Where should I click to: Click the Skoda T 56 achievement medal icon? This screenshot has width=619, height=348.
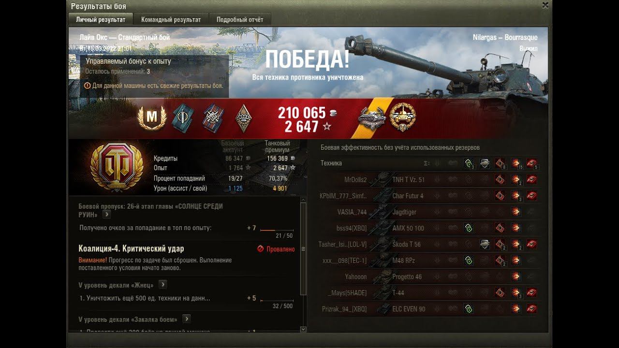coord(485,244)
